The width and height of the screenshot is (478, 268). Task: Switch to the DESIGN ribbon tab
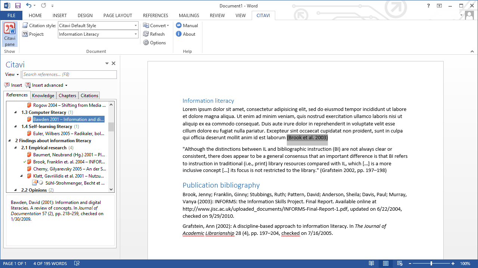[x=85, y=15]
